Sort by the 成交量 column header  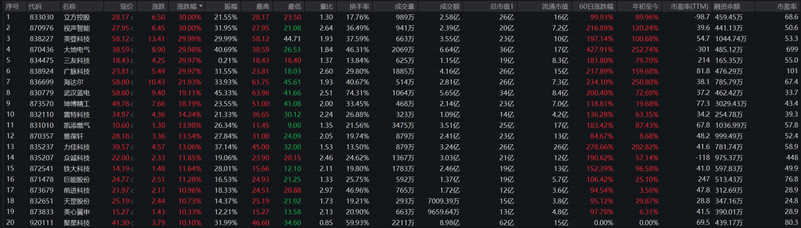coord(404,6)
